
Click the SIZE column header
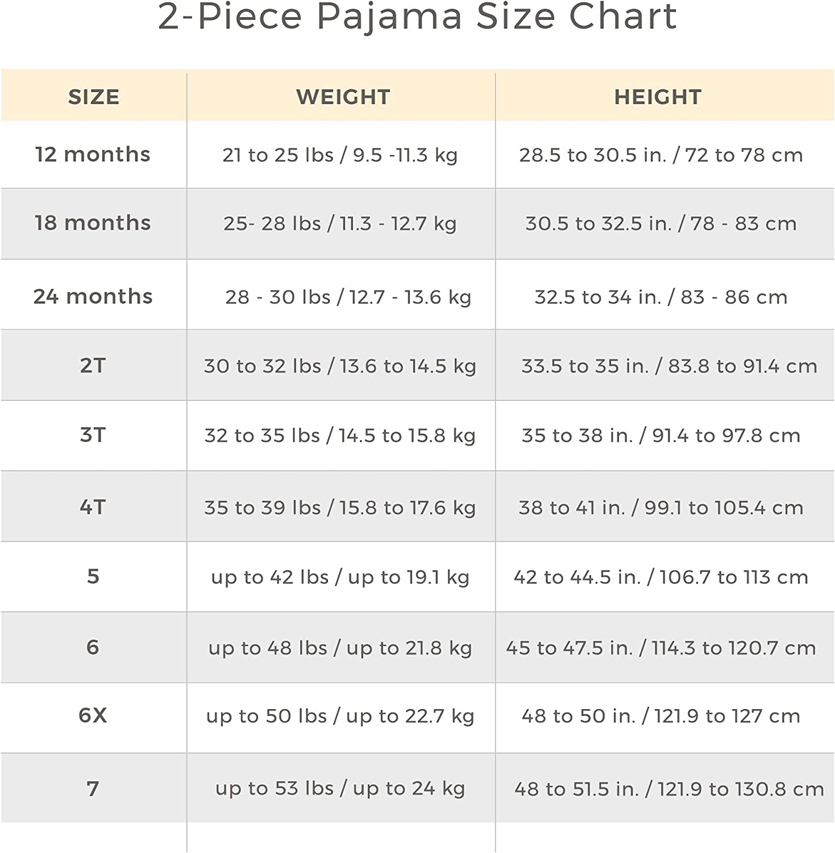coord(94,97)
